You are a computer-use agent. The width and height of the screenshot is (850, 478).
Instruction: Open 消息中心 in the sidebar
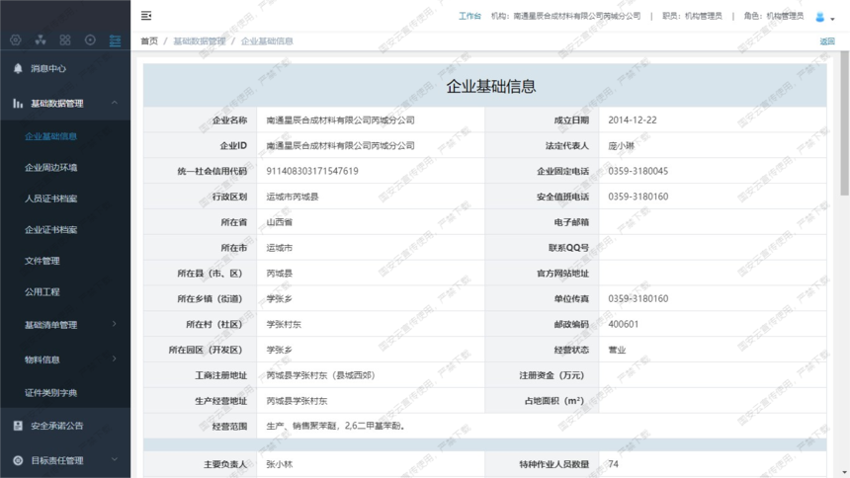48,68
